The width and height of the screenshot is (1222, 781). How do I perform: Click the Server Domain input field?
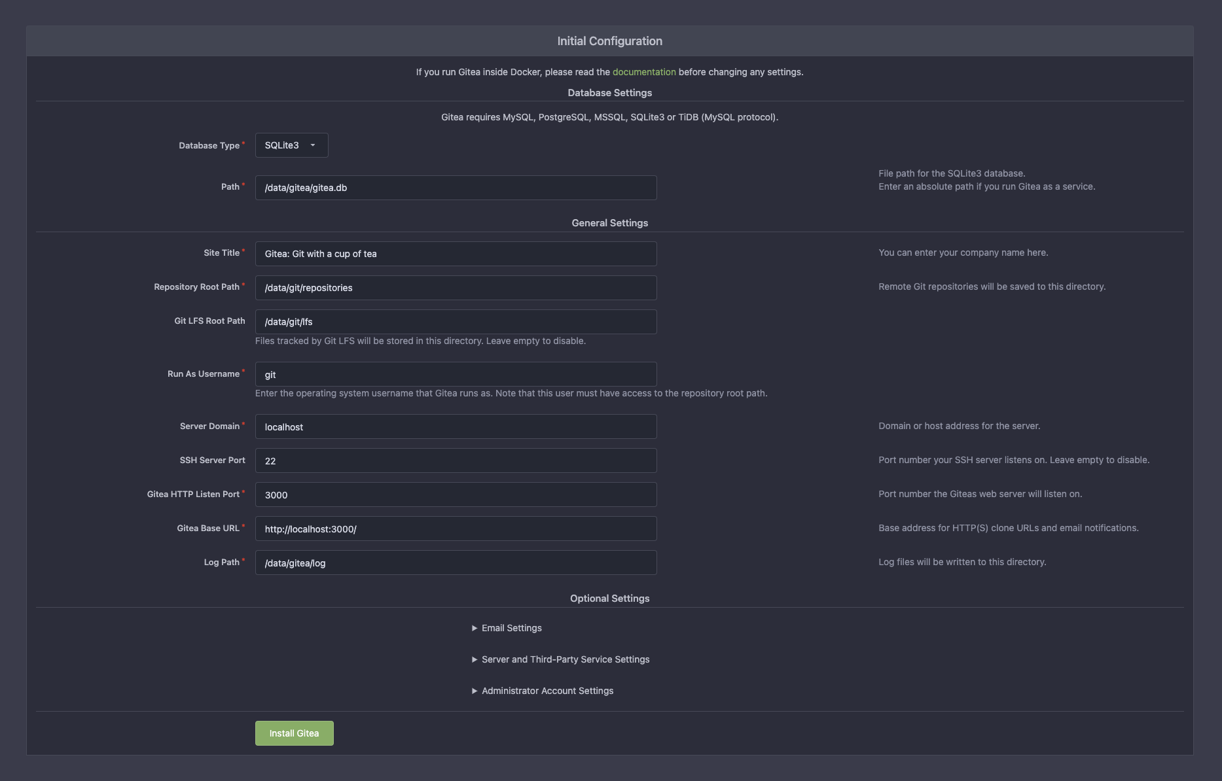[x=456, y=426]
